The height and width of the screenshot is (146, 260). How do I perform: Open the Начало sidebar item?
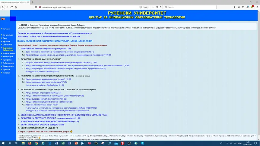point(6,29)
